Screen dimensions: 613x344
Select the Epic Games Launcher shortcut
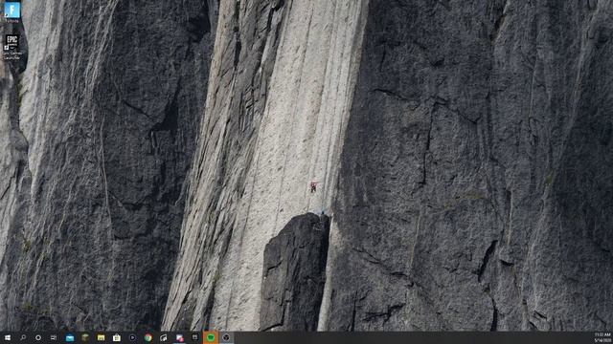[x=12, y=47]
